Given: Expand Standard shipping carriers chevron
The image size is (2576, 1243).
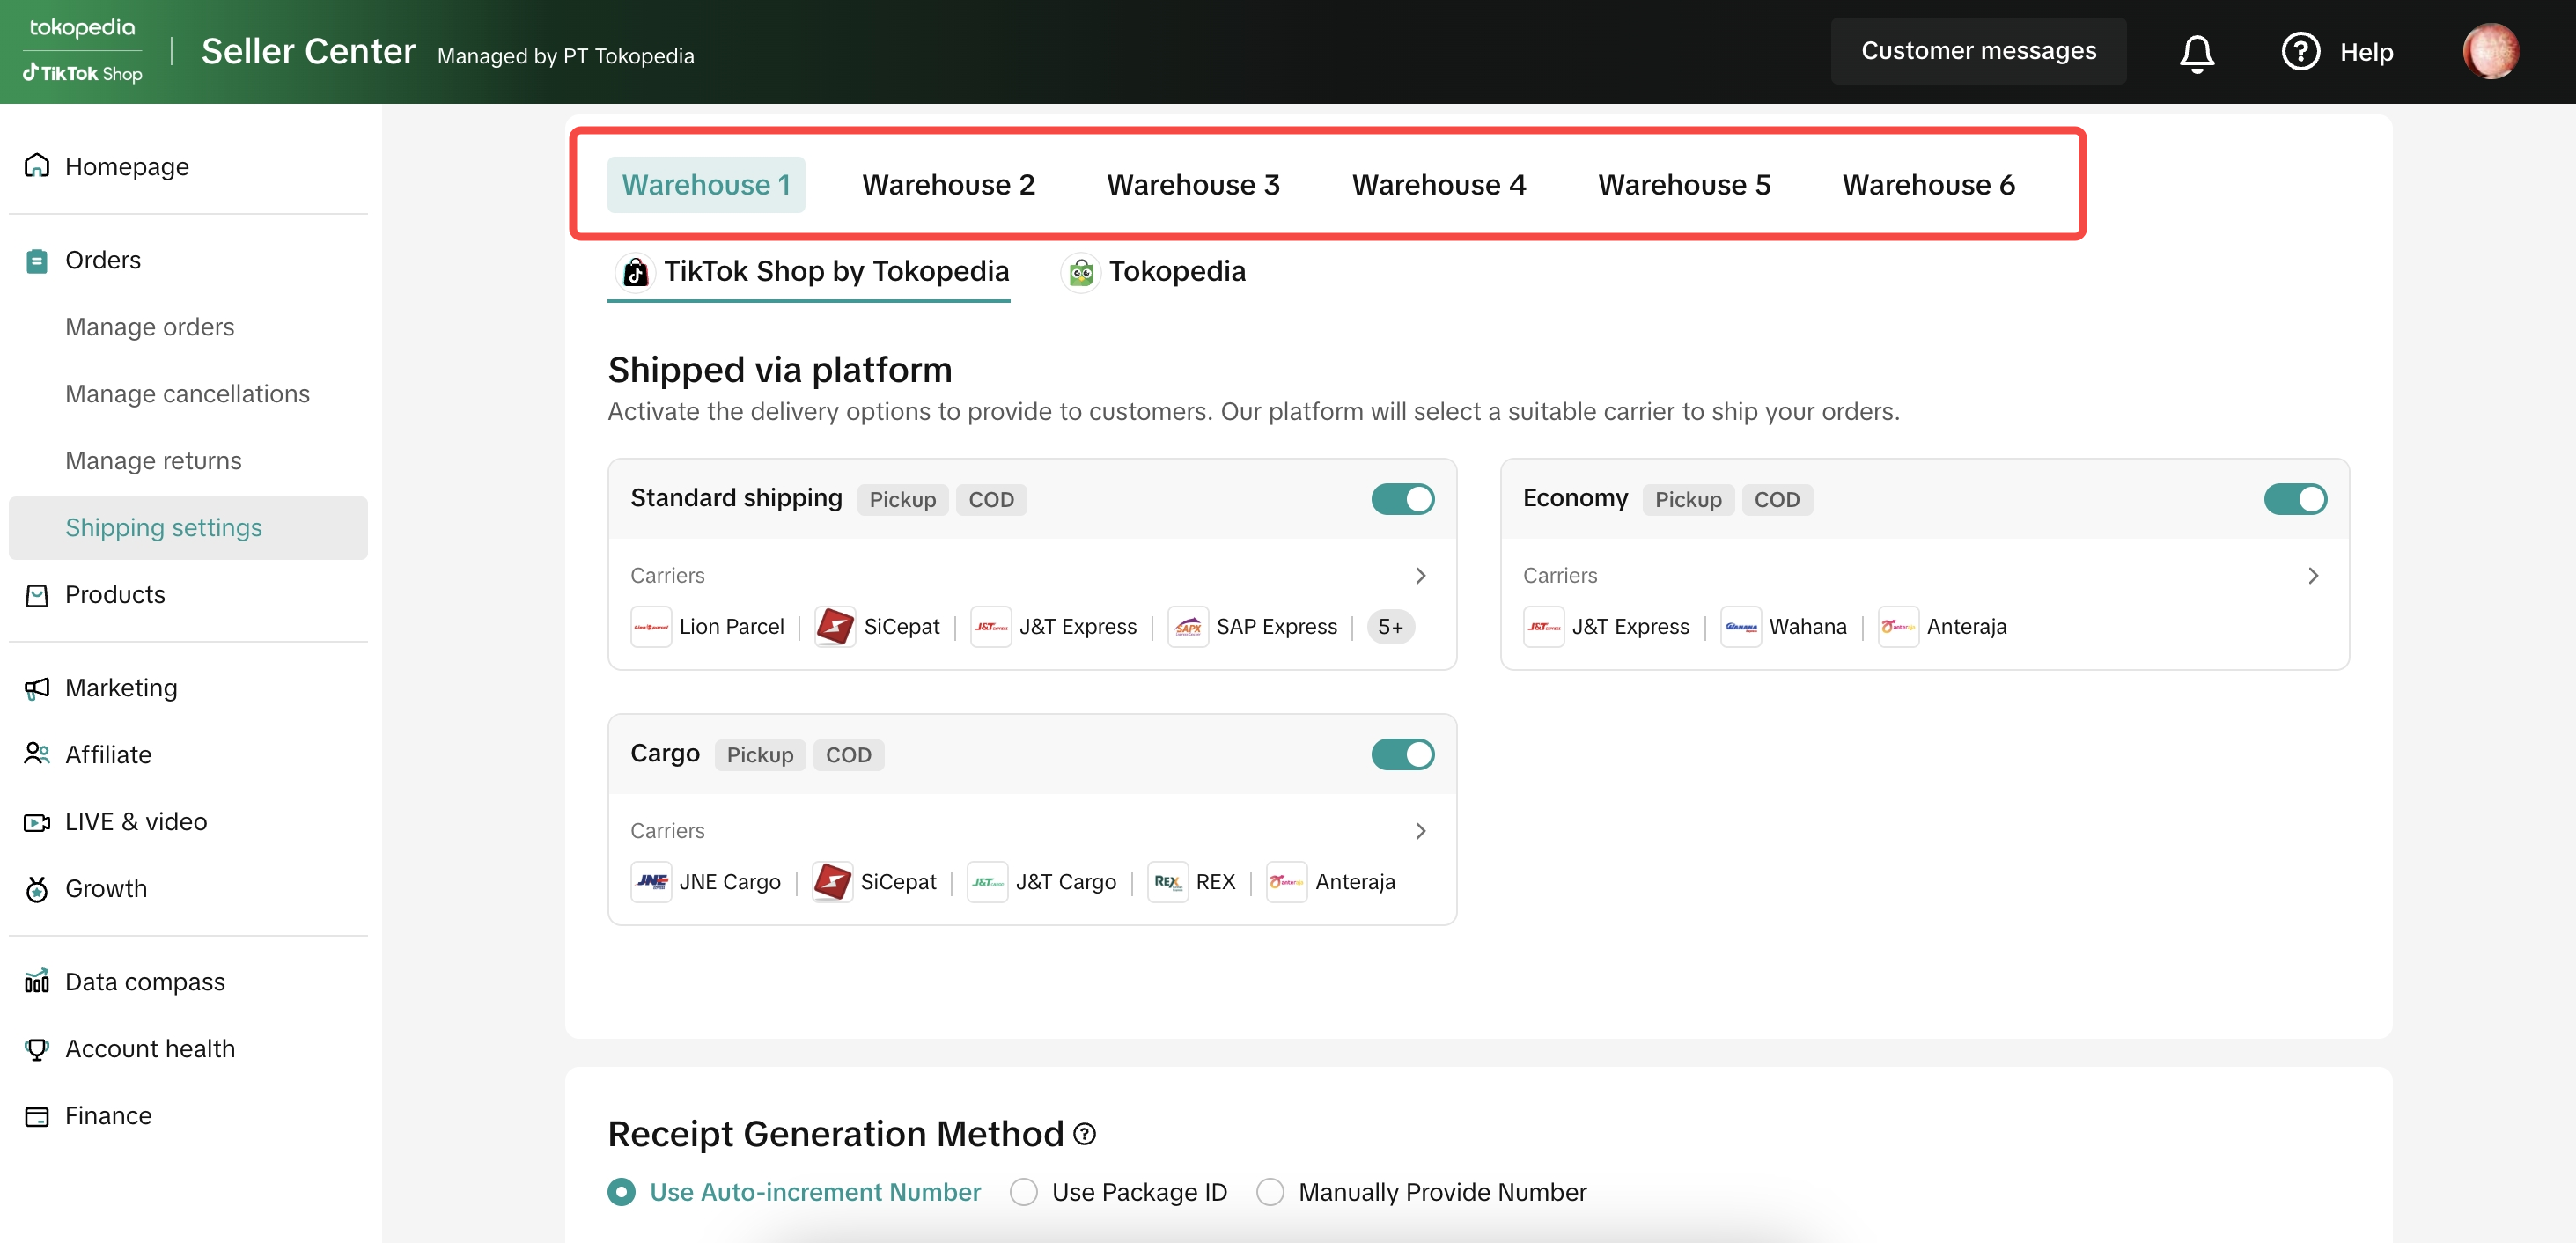Looking at the screenshot, I should click(1420, 576).
